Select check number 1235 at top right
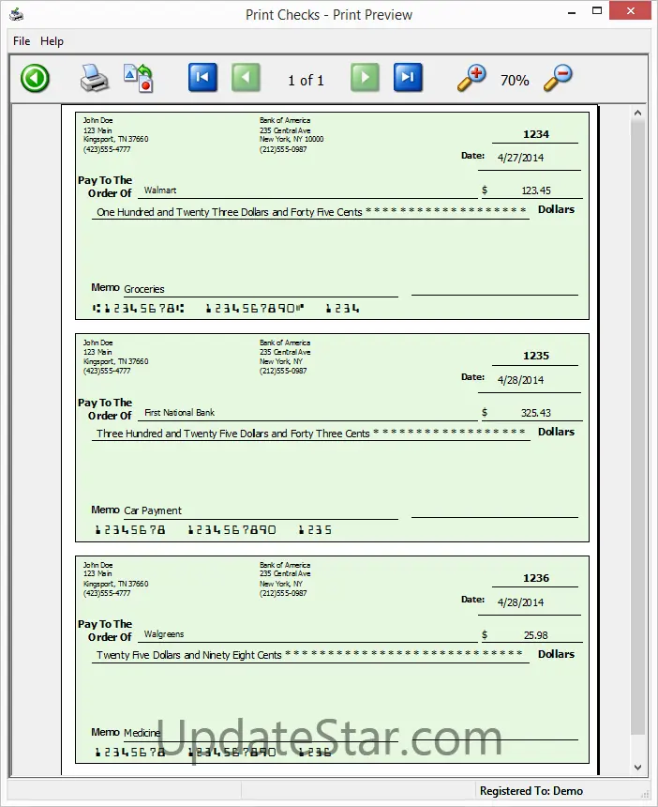Screen dimensions: 658x807 tap(536, 356)
